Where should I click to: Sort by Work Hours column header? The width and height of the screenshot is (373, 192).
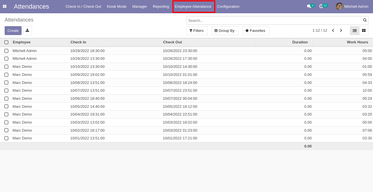343,42
